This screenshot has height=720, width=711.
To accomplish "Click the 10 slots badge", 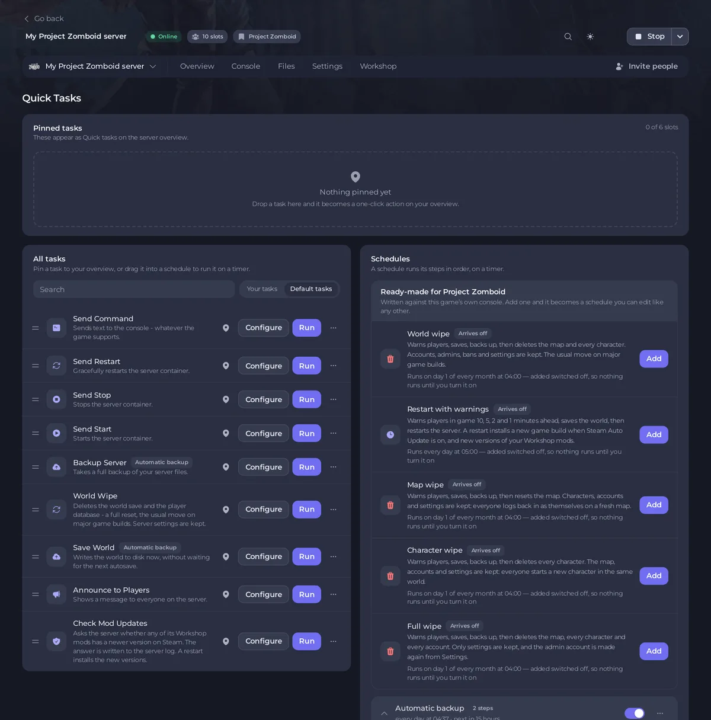I will click(207, 37).
